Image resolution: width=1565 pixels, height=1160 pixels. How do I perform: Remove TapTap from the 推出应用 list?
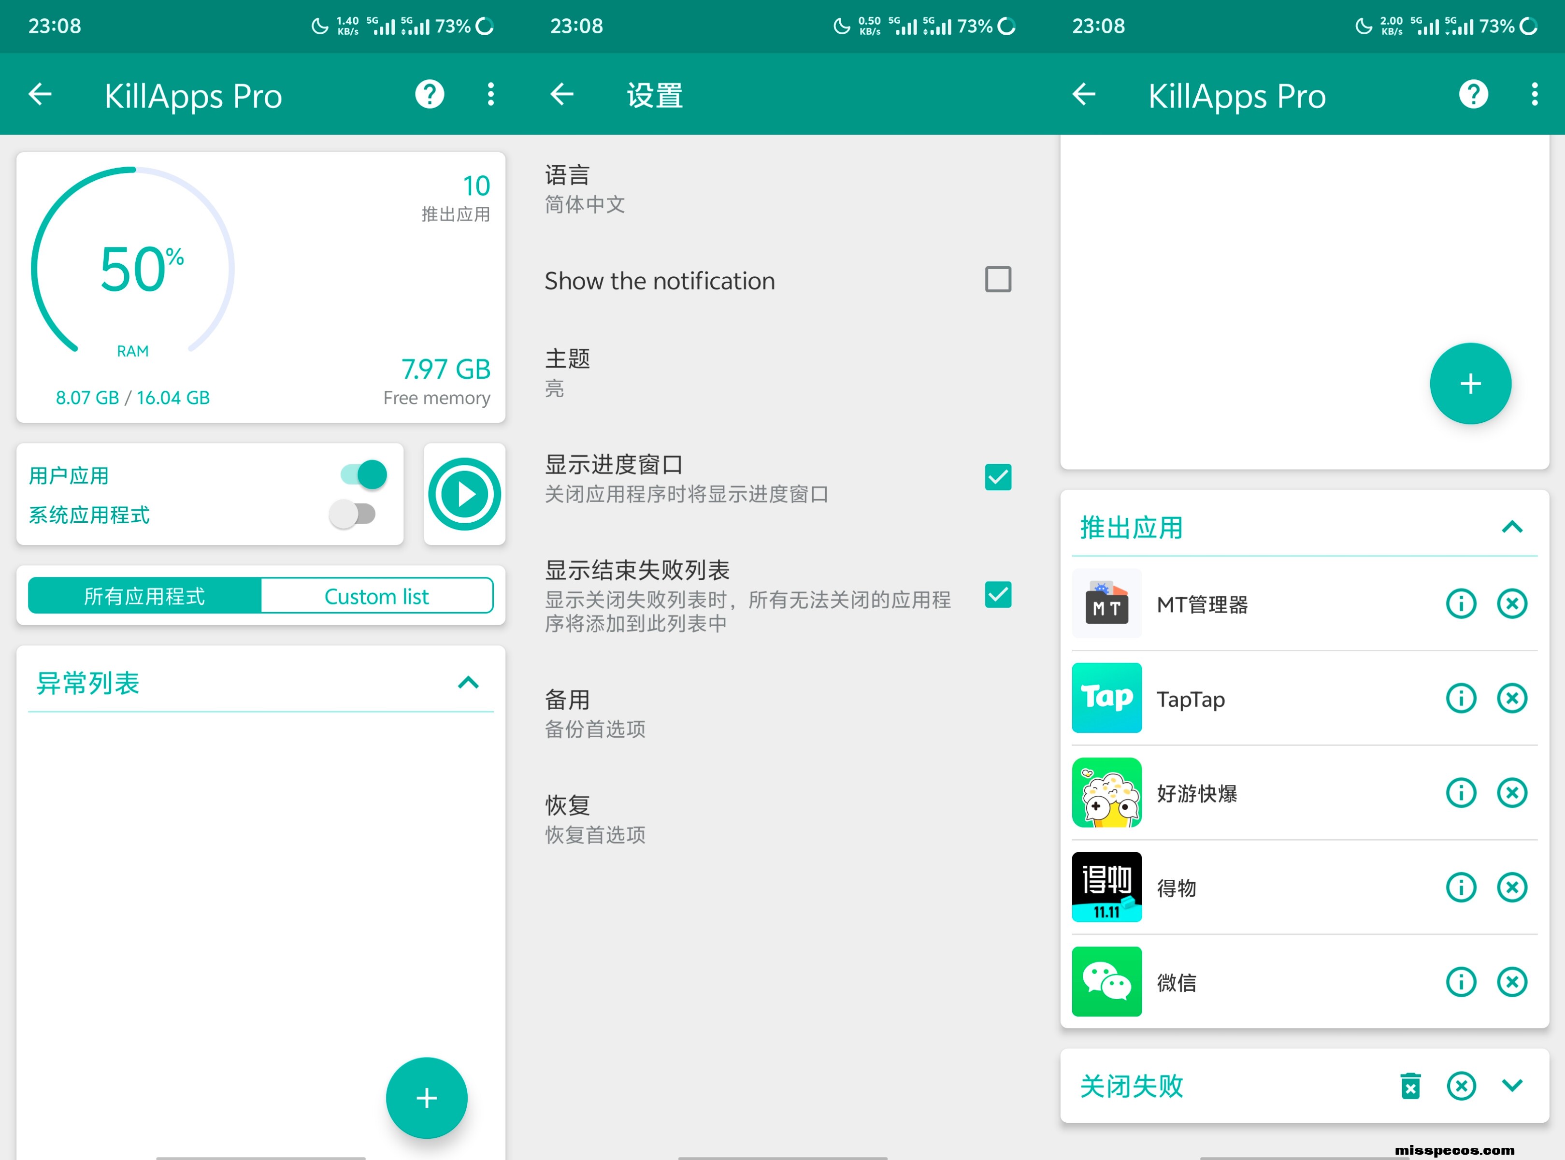(x=1512, y=699)
